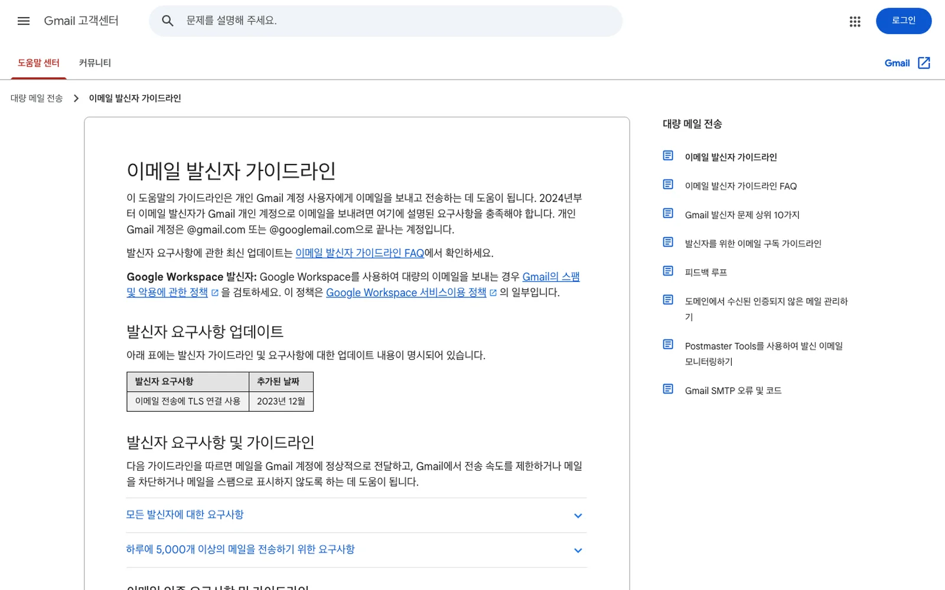Click the 대량 메일 전송 breadcrumb
This screenshot has width=945, height=590.
click(x=37, y=99)
